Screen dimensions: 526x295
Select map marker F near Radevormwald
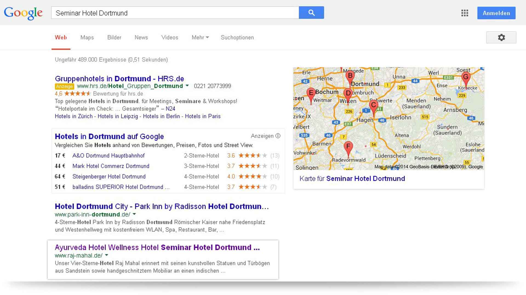click(x=348, y=147)
